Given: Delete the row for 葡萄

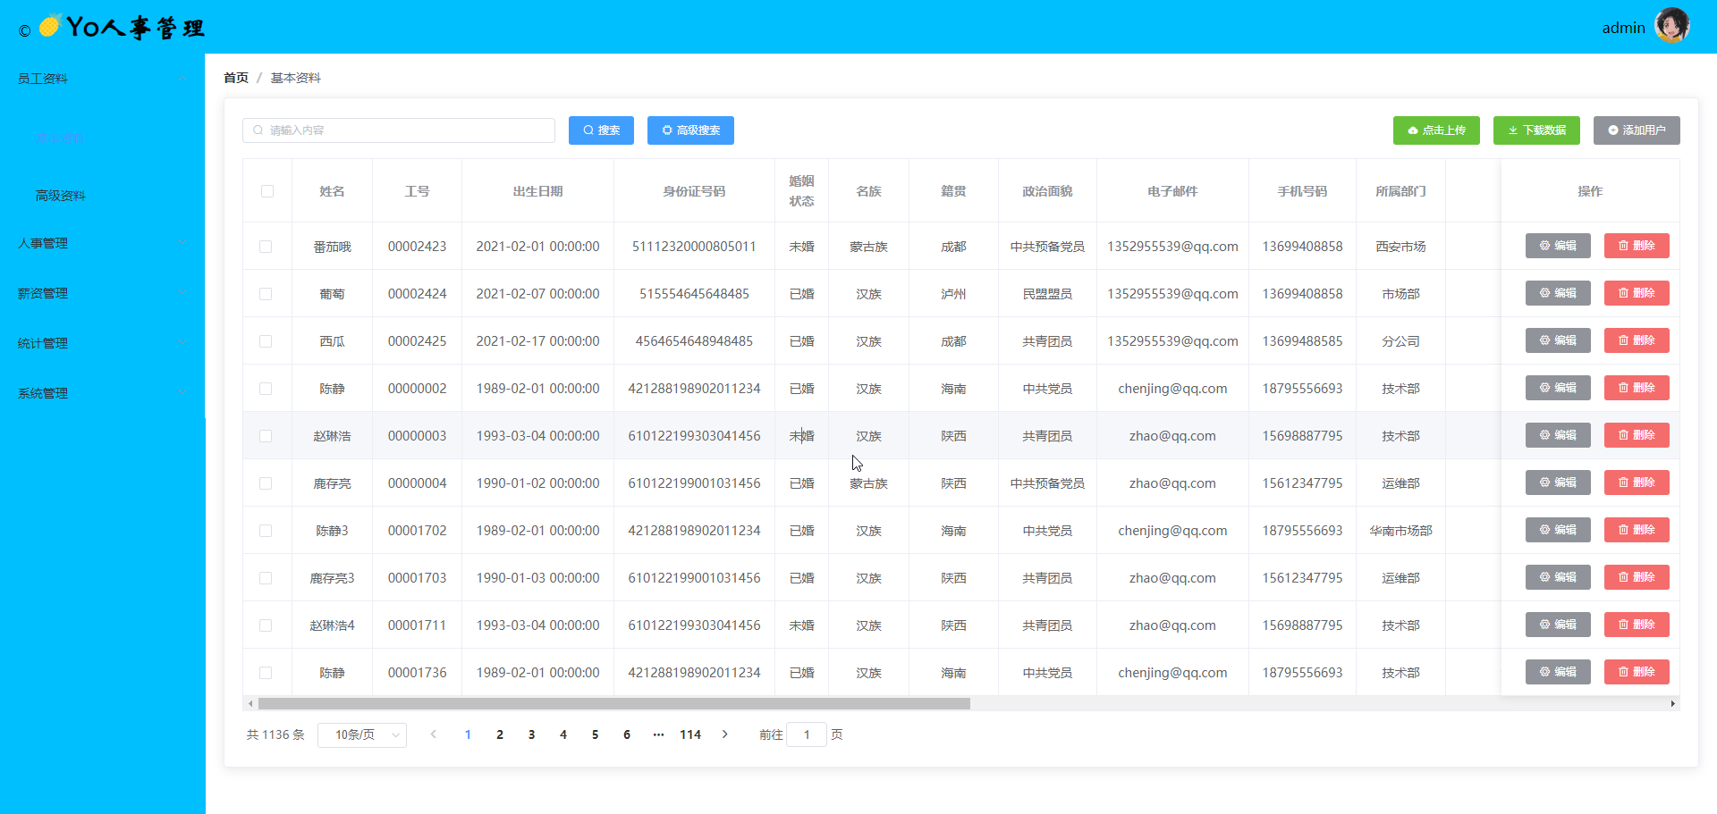Looking at the screenshot, I should [x=1637, y=293].
